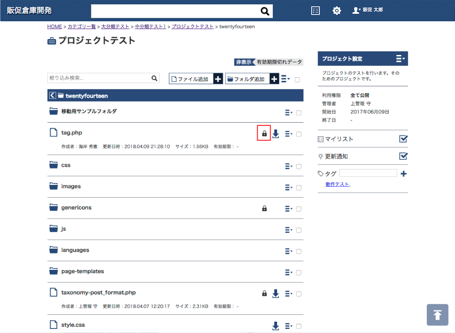Check the images folder checkbox
This screenshot has height=333, width=455.
pyautogui.click(x=298, y=188)
